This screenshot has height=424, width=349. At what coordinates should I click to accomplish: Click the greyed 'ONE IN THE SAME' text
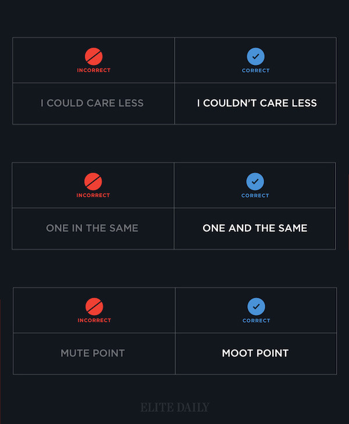(92, 228)
